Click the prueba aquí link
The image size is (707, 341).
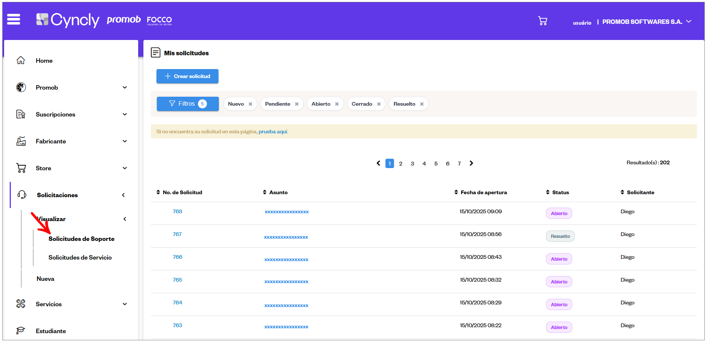click(273, 131)
